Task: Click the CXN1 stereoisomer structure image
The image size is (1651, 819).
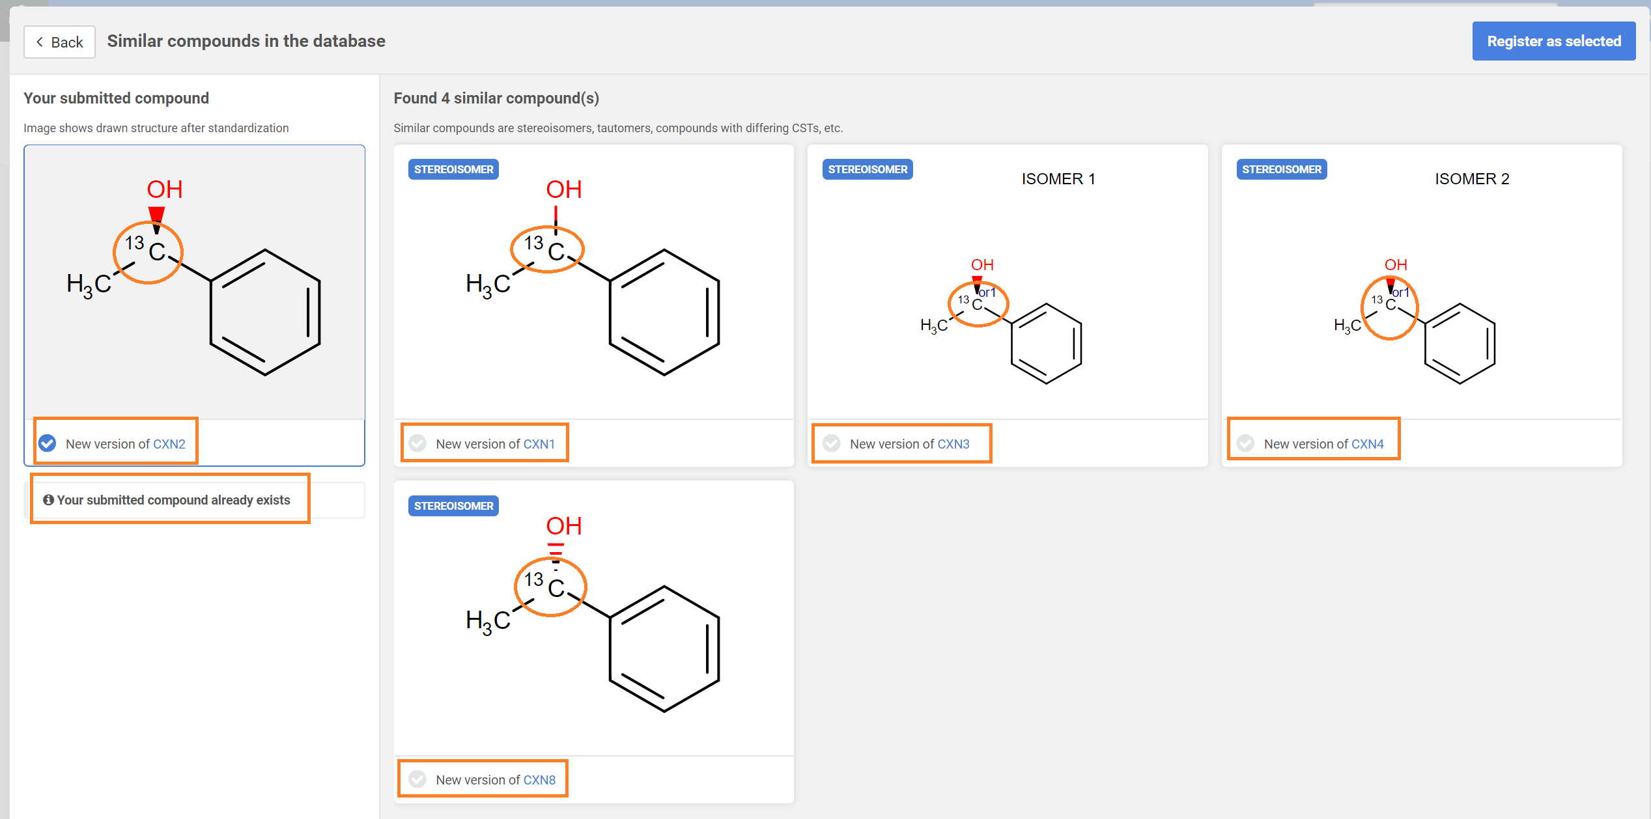Action: click(593, 281)
